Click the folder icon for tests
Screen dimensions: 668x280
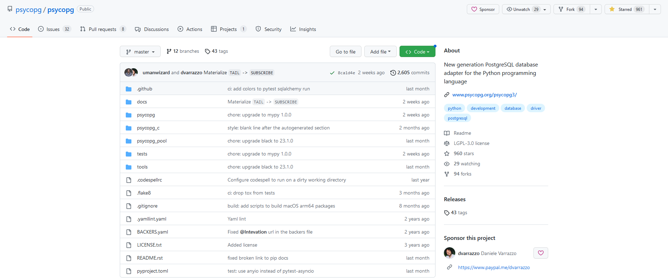pyautogui.click(x=129, y=154)
